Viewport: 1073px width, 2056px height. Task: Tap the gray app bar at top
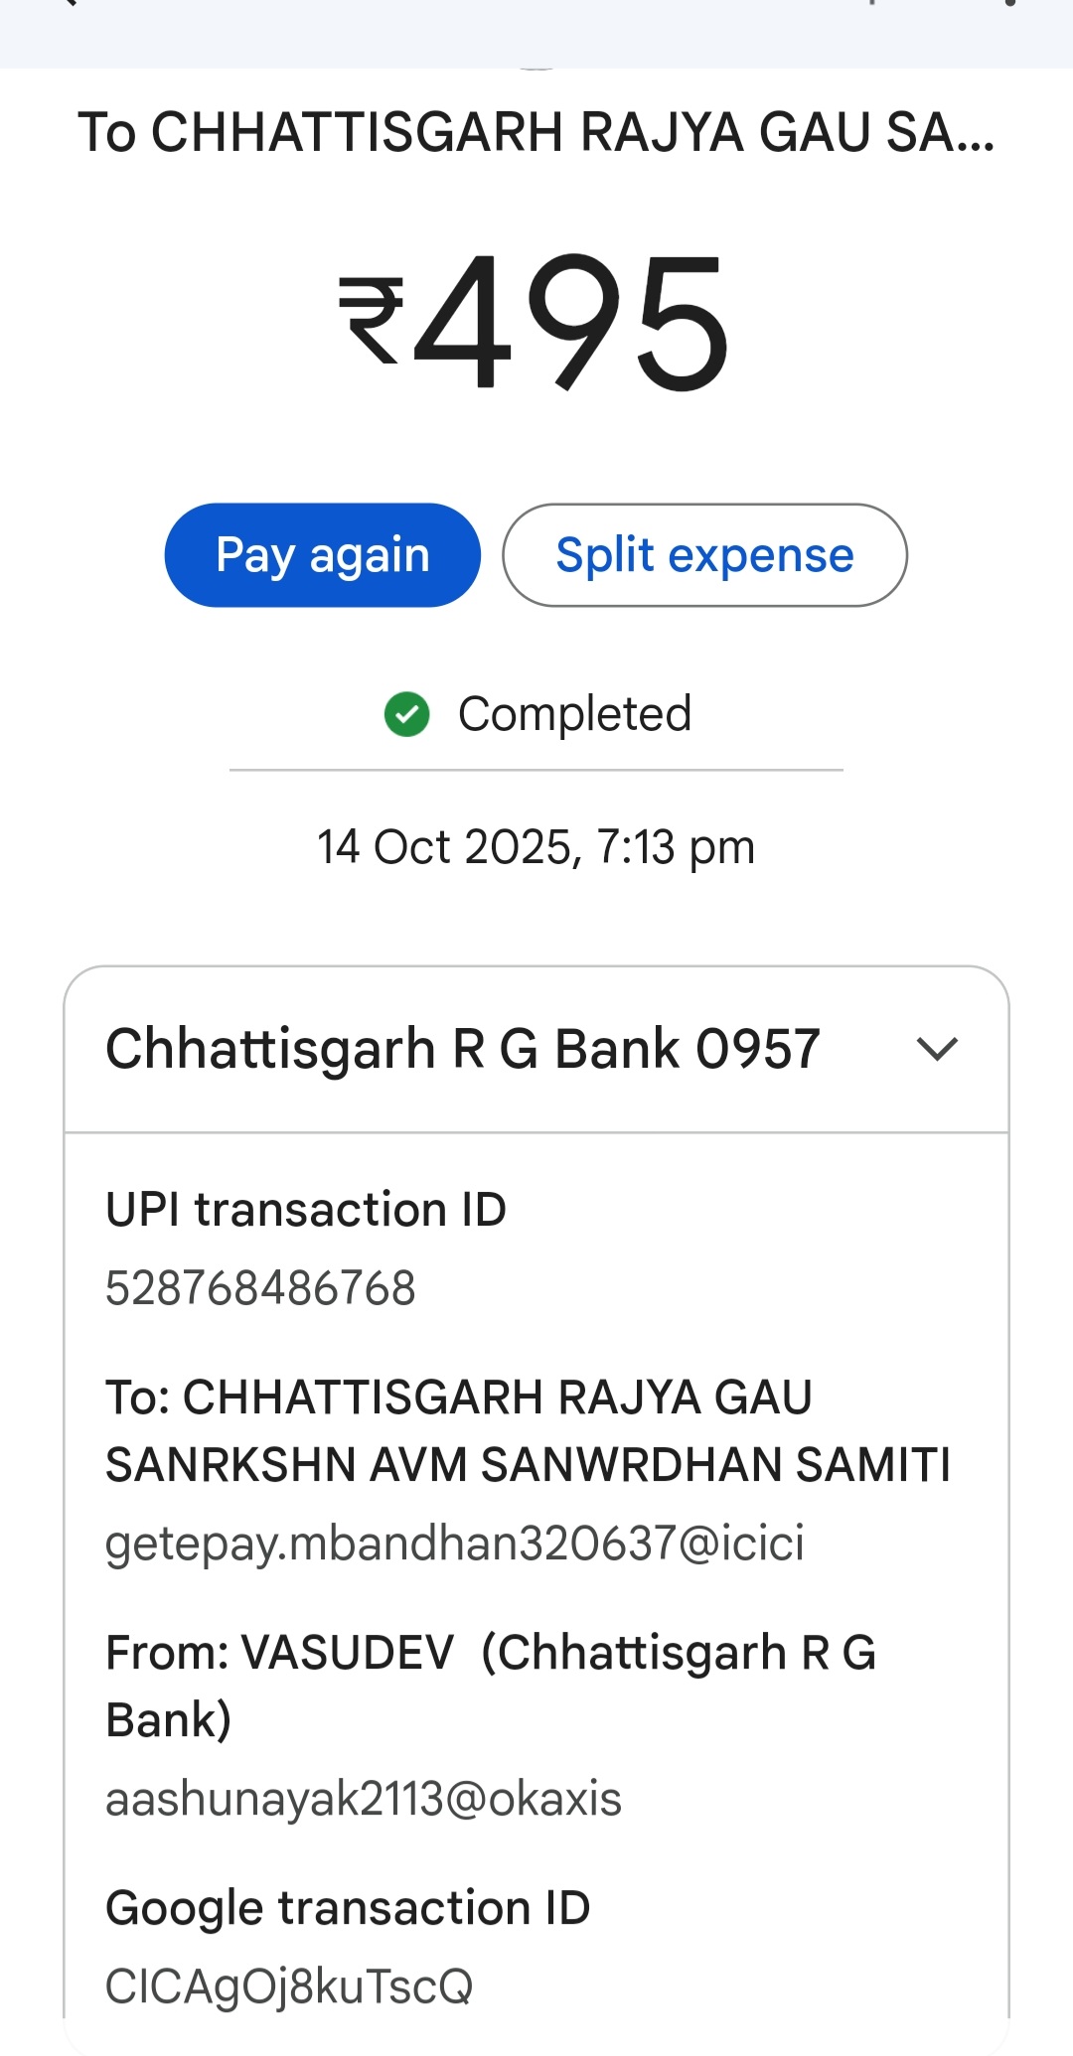[x=536, y=34]
